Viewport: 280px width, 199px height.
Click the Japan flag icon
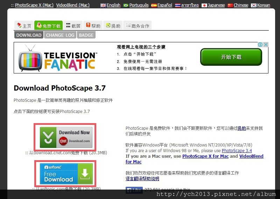204,6
